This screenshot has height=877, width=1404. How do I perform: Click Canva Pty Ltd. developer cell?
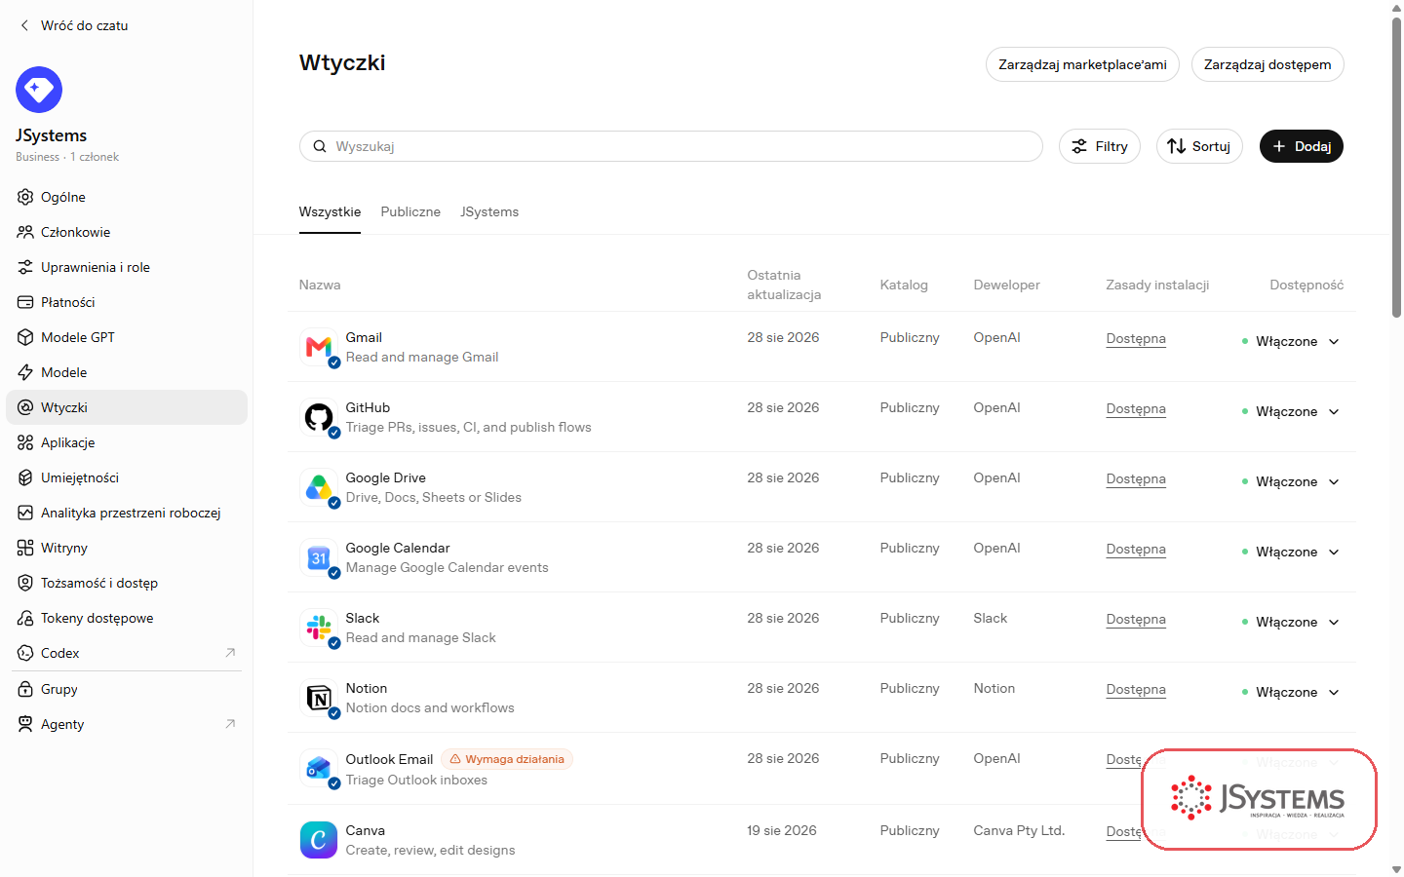pyautogui.click(x=1019, y=830)
